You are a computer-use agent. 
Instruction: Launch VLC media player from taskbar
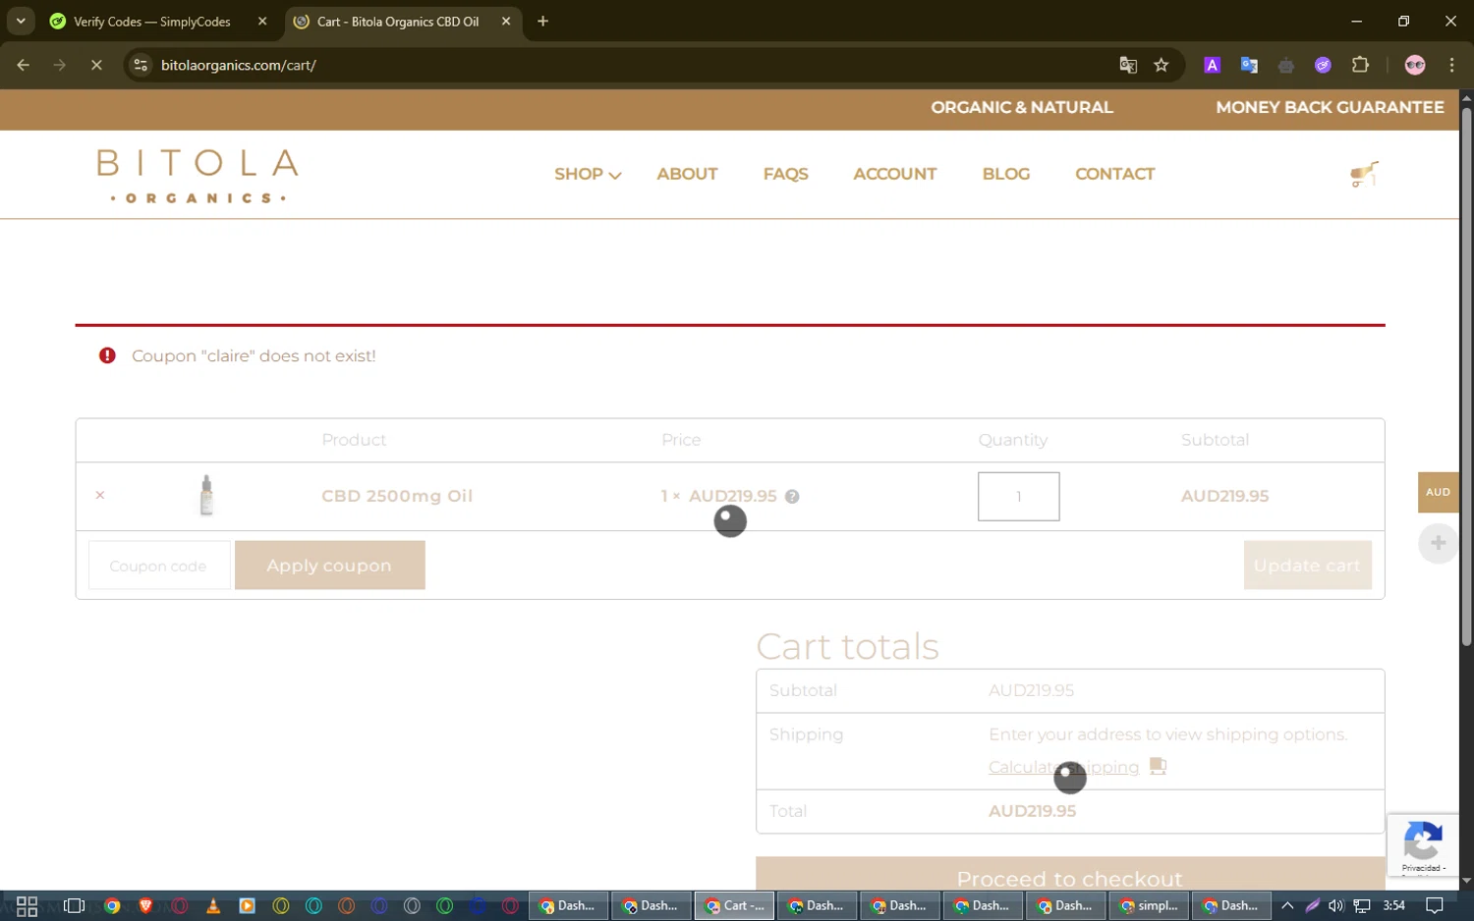coord(213,905)
